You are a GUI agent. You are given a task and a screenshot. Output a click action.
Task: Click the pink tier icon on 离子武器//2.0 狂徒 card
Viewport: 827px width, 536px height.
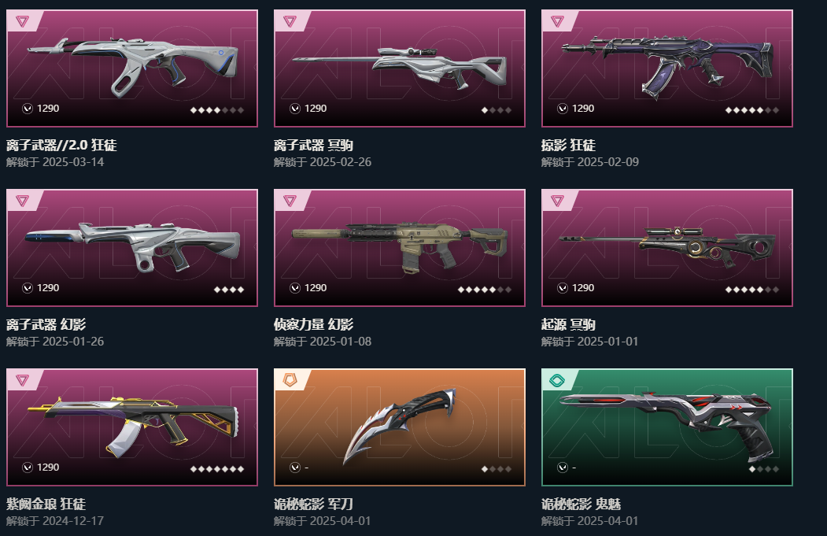tap(22, 21)
